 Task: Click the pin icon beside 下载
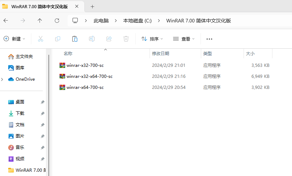pyautogui.click(x=43, y=113)
